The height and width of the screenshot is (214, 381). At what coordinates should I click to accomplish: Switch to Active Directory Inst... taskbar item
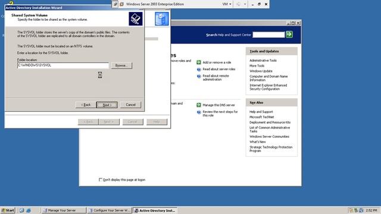[155, 210]
